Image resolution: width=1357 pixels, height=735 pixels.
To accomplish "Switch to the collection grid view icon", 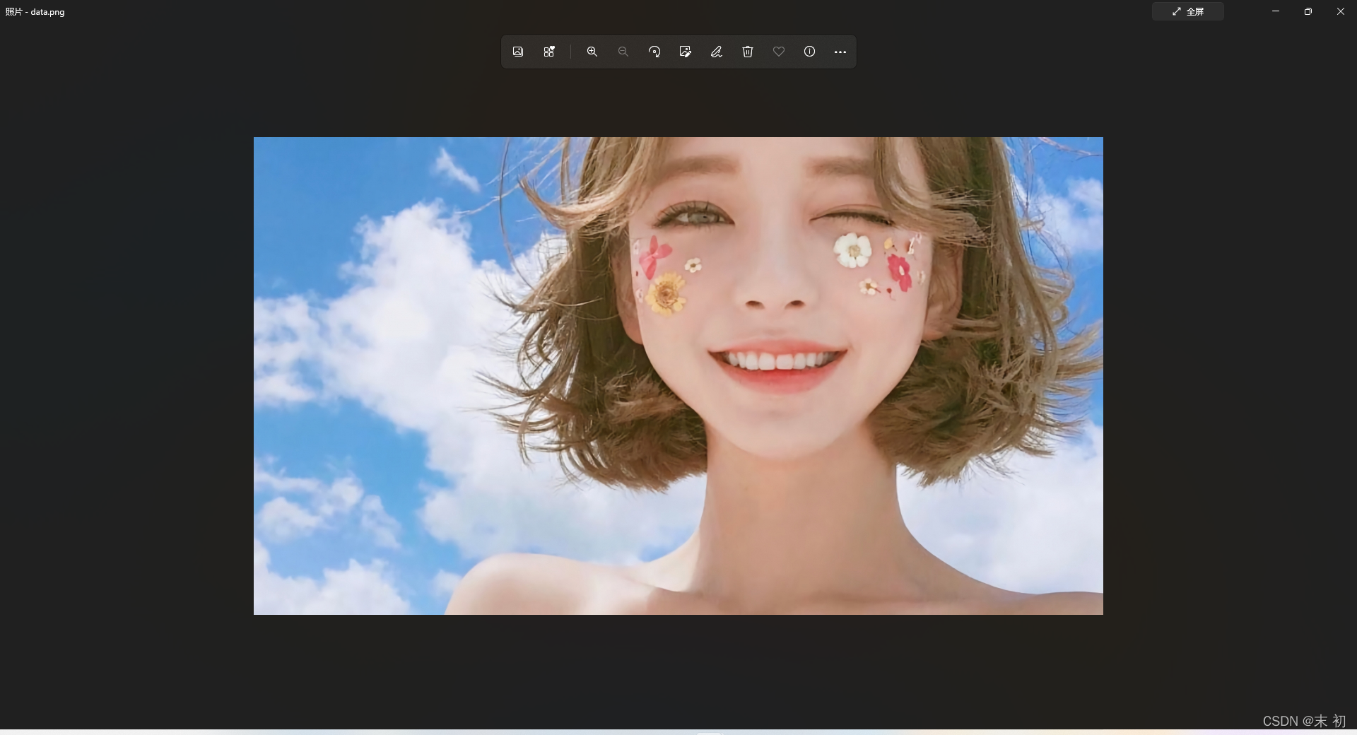I will tap(549, 51).
